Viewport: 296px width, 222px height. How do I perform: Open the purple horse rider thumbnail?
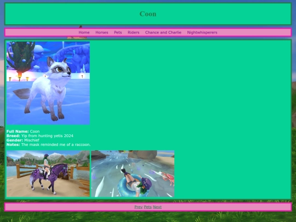48,174
